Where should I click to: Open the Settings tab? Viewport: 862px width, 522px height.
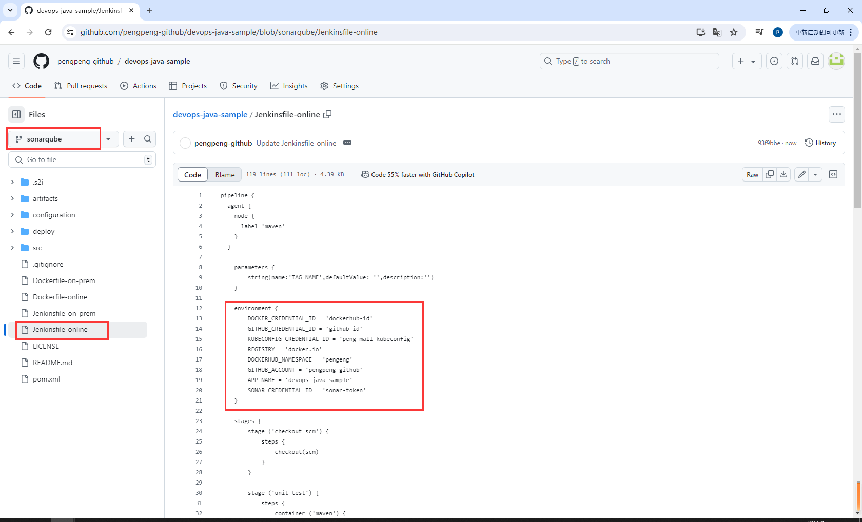(x=340, y=86)
